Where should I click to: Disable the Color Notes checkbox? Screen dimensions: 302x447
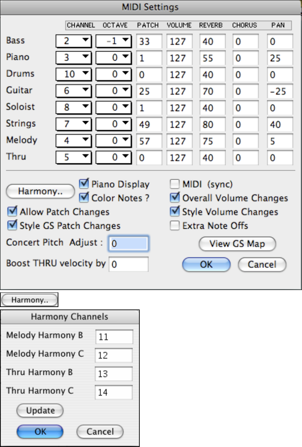(x=84, y=198)
